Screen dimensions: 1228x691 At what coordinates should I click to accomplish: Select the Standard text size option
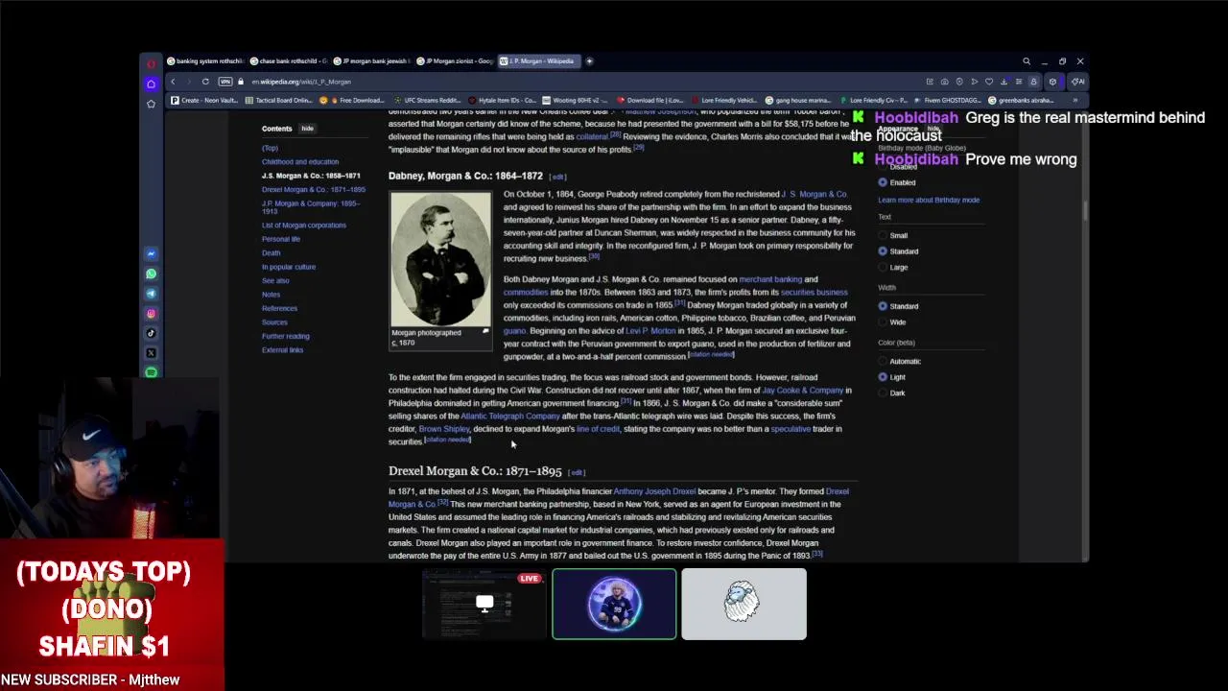pos(883,251)
